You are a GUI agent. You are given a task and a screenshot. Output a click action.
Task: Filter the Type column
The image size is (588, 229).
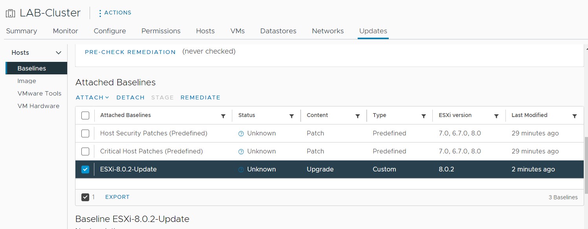click(x=424, y=116)
